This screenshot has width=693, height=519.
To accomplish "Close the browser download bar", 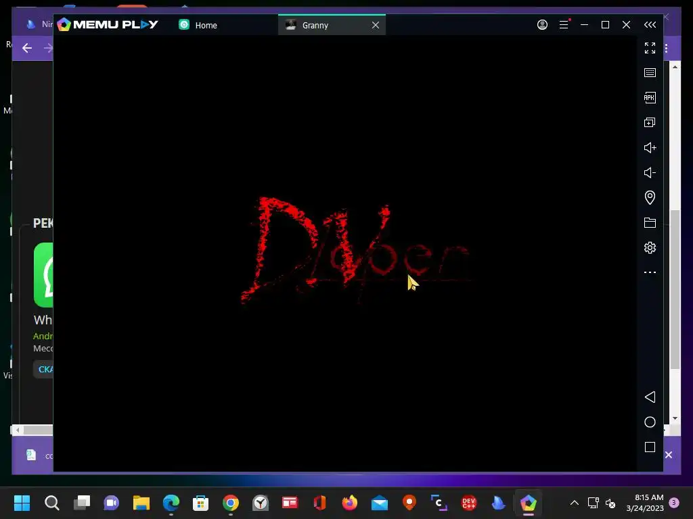I will coord(669,455).
